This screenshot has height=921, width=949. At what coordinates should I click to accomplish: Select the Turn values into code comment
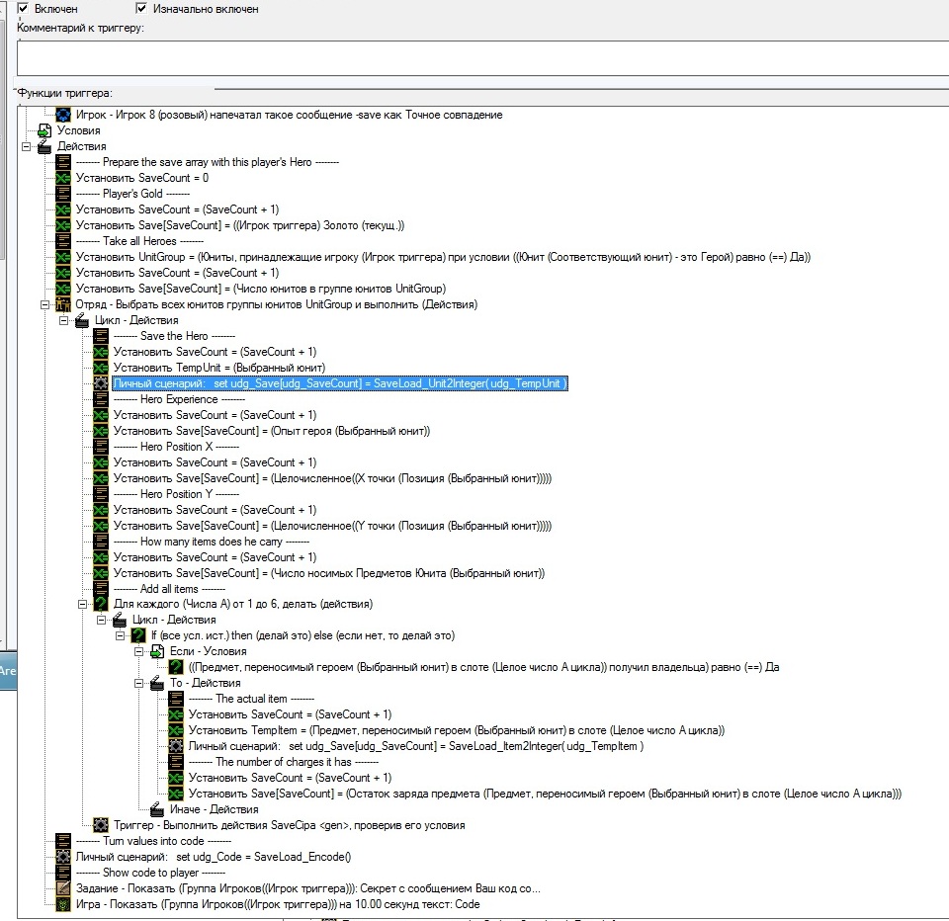154,841
